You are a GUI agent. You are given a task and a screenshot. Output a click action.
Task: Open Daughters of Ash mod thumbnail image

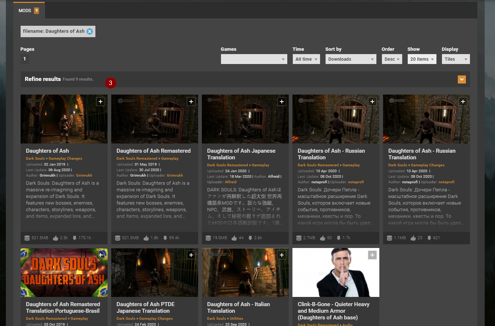click(64, 119)
